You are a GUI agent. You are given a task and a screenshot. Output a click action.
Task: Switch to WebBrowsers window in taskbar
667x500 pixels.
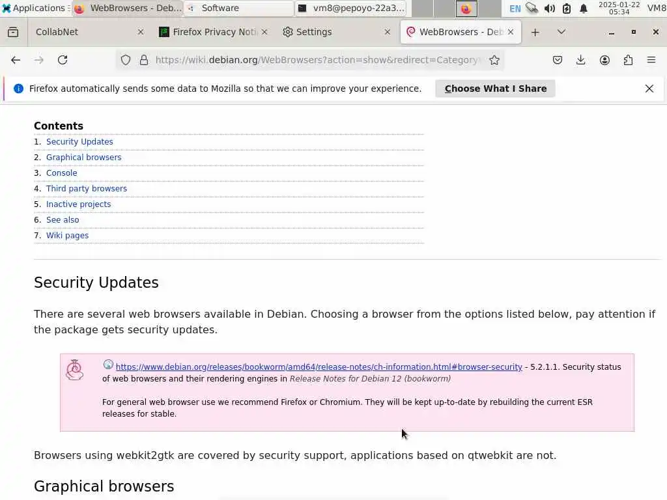(128, 8)
